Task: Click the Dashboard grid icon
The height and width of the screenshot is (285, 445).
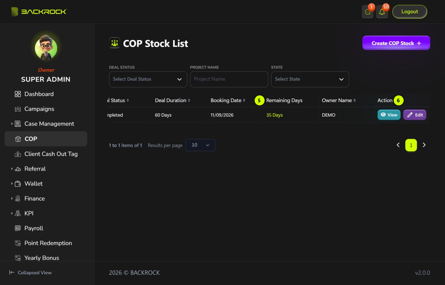Action: 17,94
